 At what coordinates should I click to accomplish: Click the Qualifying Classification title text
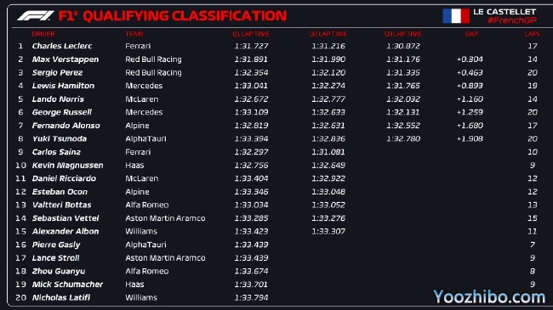[x=185, y=16]
